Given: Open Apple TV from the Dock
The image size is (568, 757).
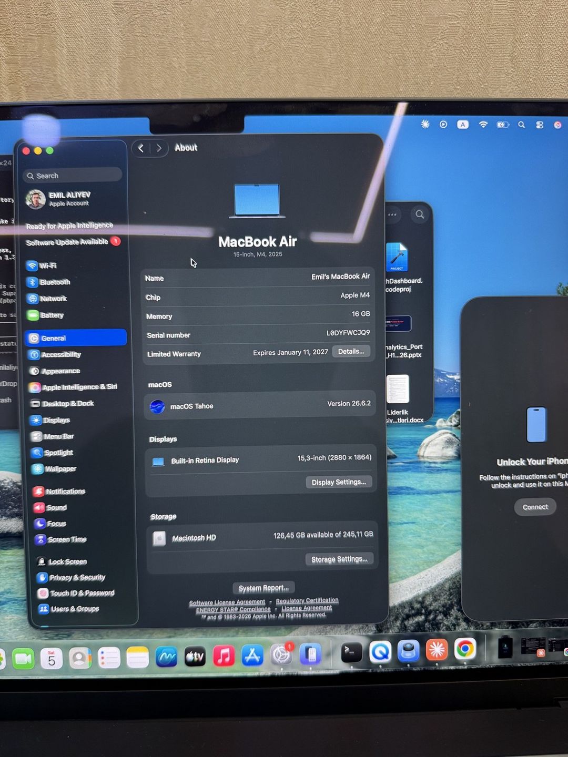Looking at the screenshot, I should point(195,657).
